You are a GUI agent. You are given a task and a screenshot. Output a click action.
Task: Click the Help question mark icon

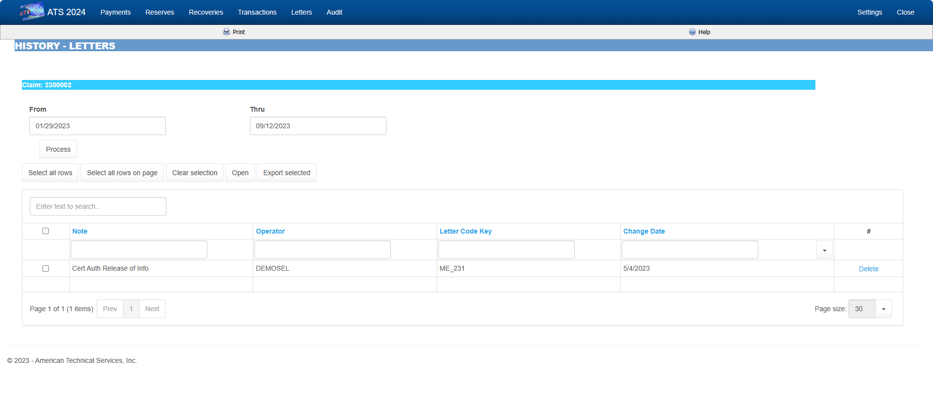[692, 32]
